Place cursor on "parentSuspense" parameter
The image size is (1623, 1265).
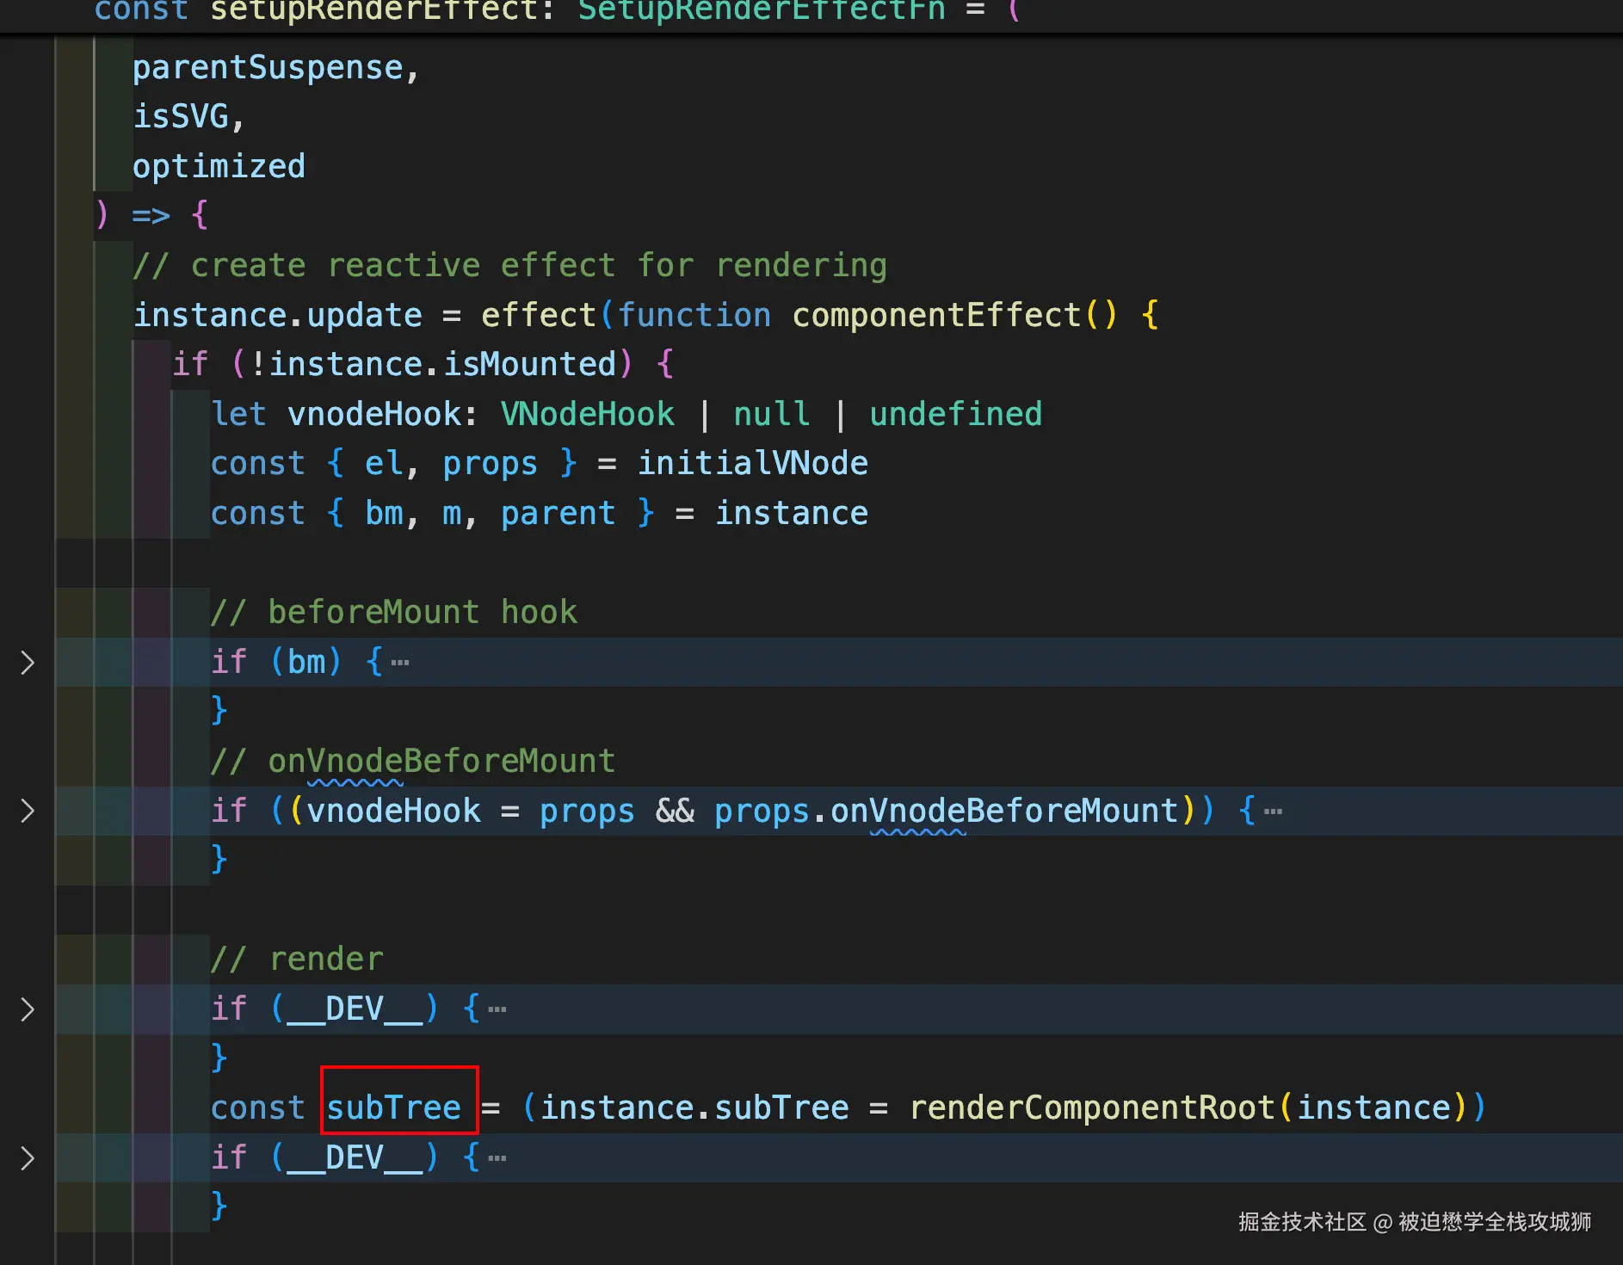pos(268,68)
